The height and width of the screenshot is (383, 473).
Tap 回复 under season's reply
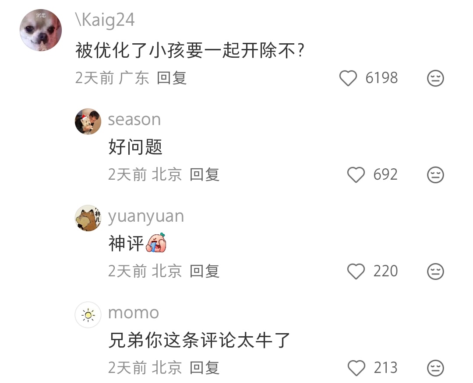pyautogui.click(x=205, y=174)
